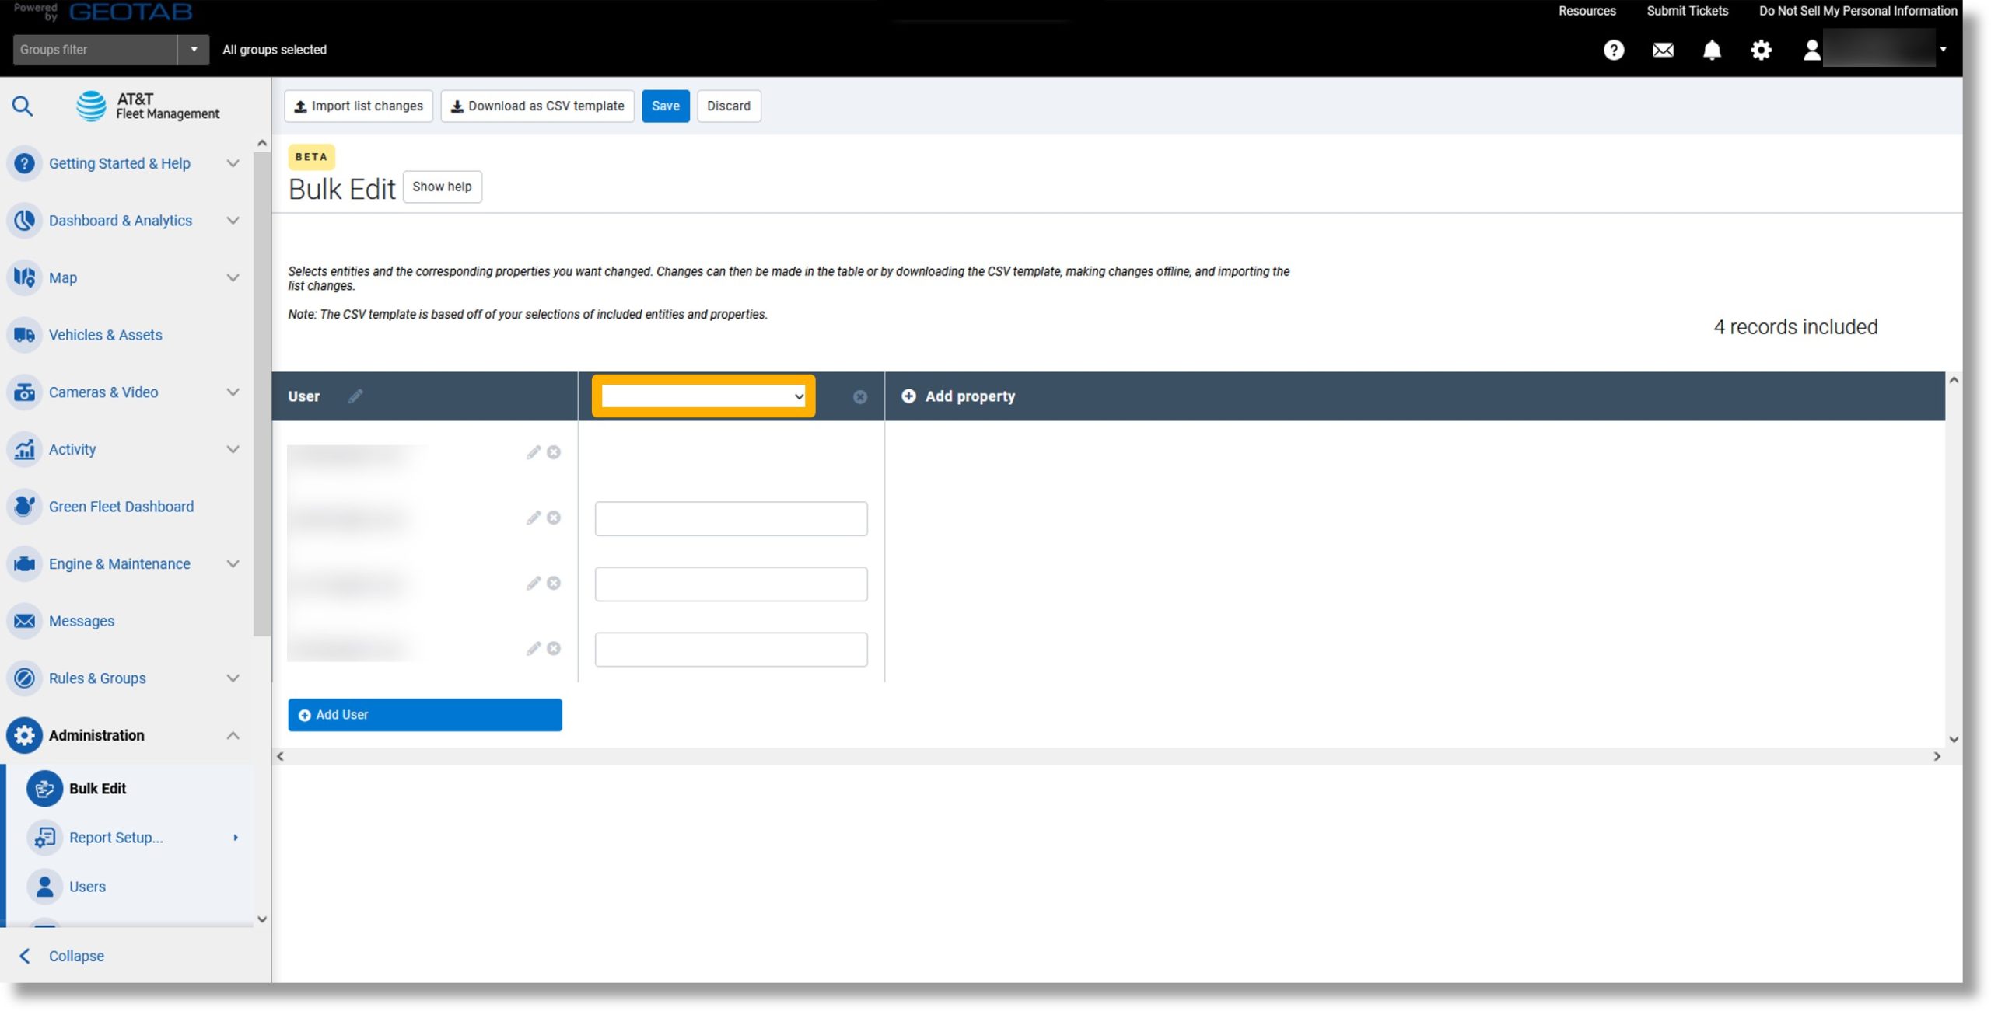
Task: Remove the first user row with X icon
Action: pyautogui.click(x=554, y=452)
